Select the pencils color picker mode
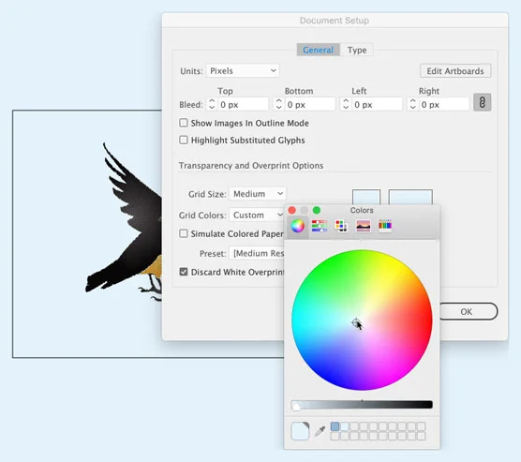 pyautogui.click(x=385, y=226)
